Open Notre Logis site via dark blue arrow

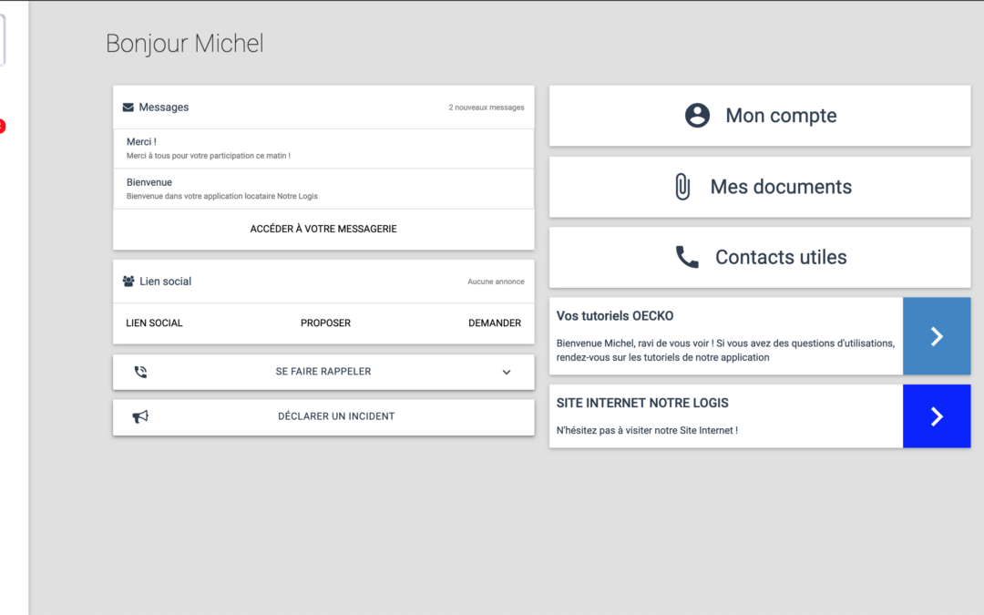point(937,416)
